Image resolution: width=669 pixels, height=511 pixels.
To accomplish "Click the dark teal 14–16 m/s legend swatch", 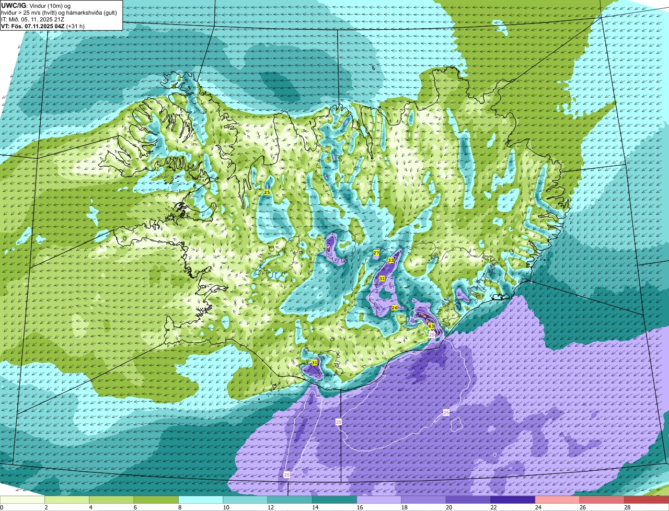I will pos(334,500).
